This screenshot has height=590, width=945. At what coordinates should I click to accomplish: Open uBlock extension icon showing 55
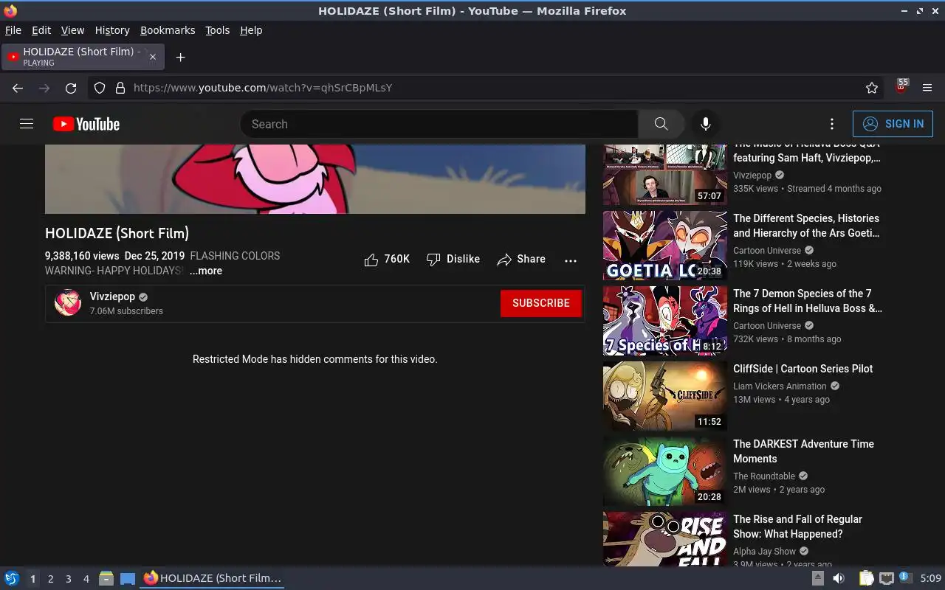pyautogui.click(x=901, y=87)
